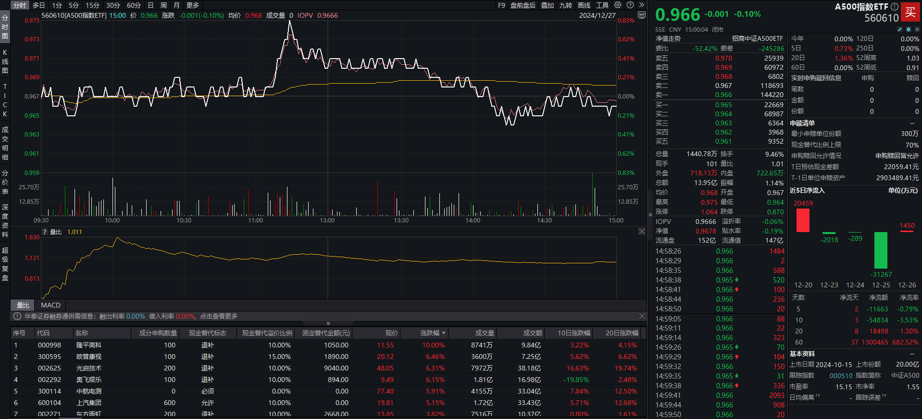The image size is (922, 419).
Task: Select the 5分 timeframe tab
Action: coord(74,5)
